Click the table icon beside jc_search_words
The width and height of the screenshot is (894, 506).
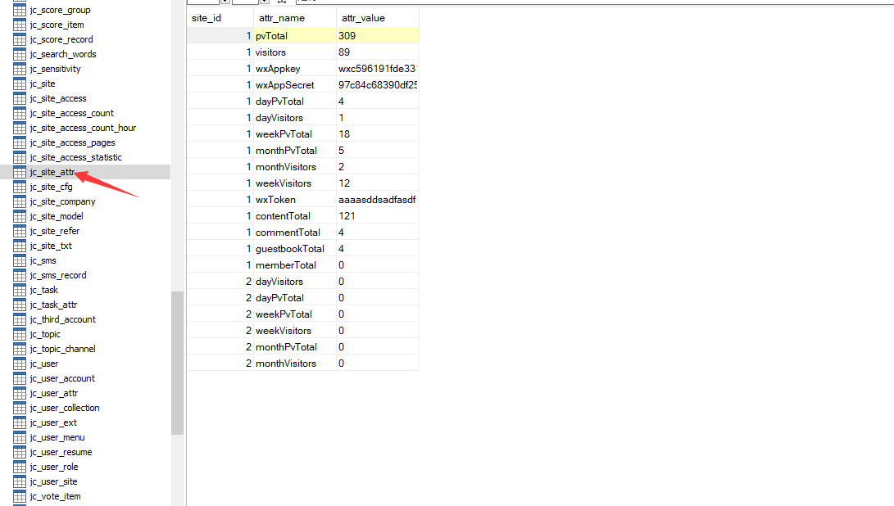20,54
